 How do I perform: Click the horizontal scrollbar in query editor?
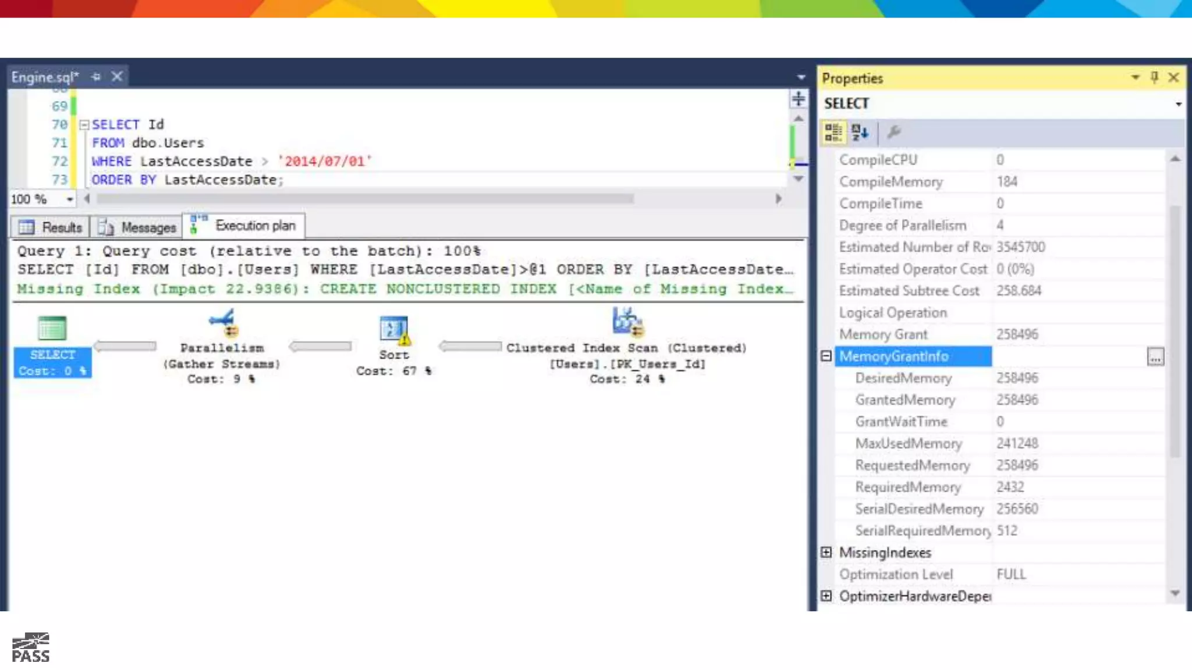tap(365, 199)
